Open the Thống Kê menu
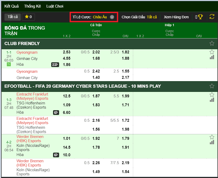Image resolution: width=218 pixels, height=178 pixels. click(33, 6)
